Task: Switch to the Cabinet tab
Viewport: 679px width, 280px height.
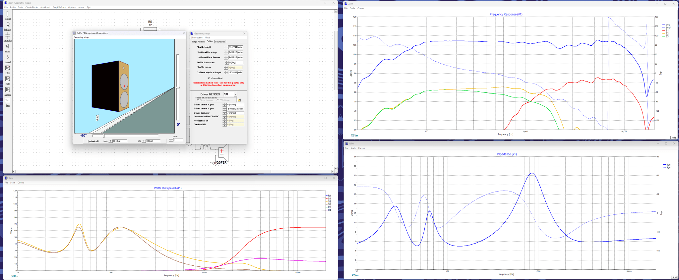Action: pos(210,41)
